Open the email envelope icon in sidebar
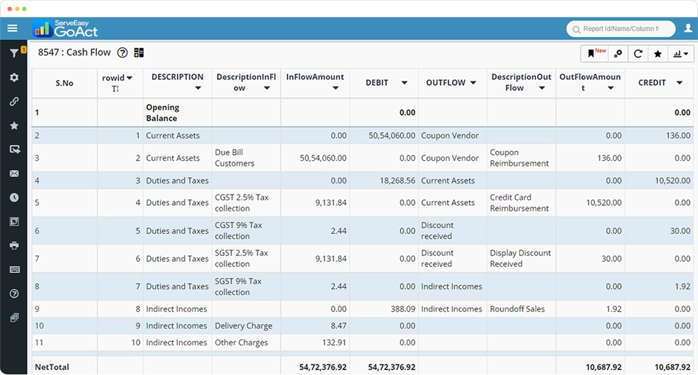698x375 pixels. coord(13,173)
